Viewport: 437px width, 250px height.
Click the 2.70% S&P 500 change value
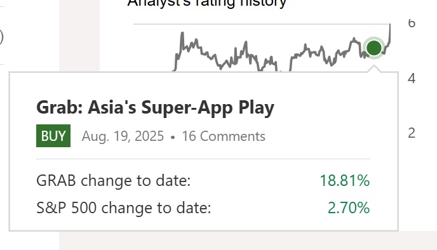[349, 207]
